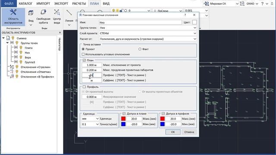Click the План suffix field with м
Image resolution: width=276 pixels, height=155 pixels.
92,81
